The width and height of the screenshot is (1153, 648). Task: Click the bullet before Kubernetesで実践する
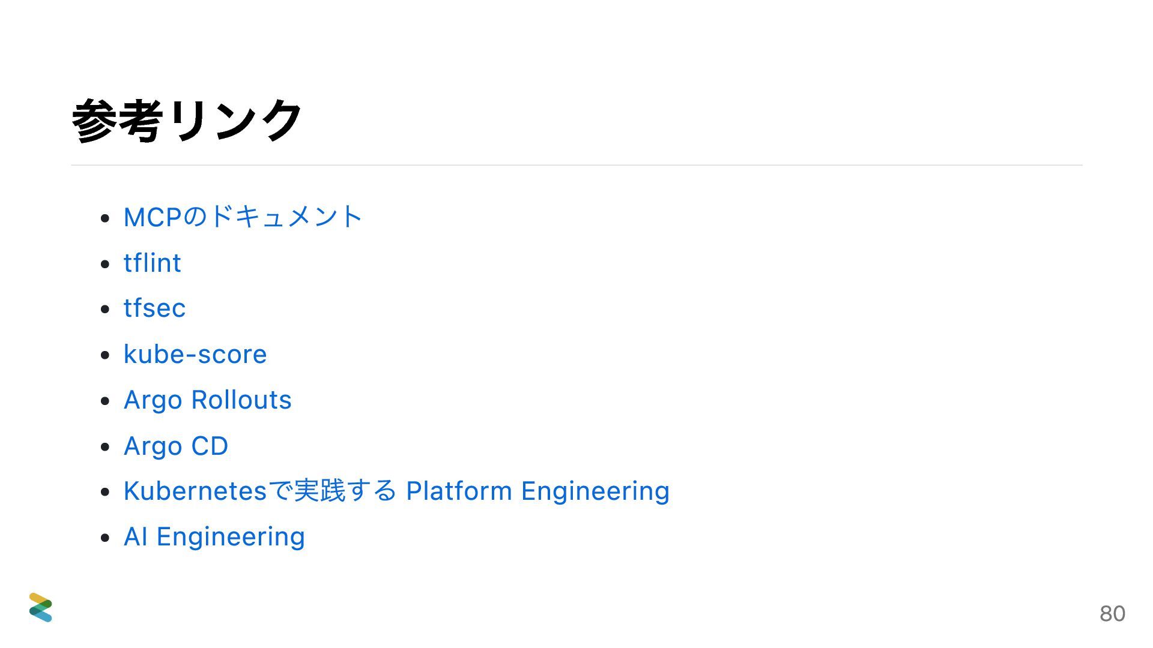point(106,492)
